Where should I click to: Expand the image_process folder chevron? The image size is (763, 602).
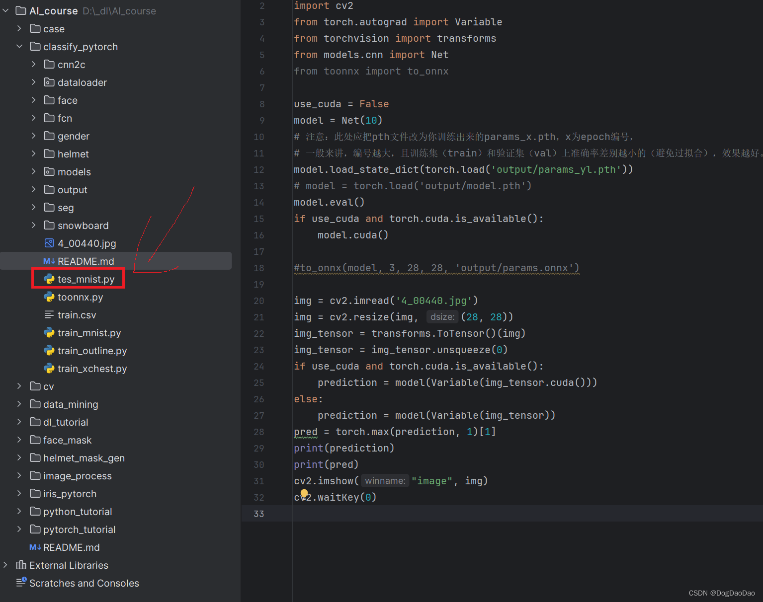pos(19,475)
